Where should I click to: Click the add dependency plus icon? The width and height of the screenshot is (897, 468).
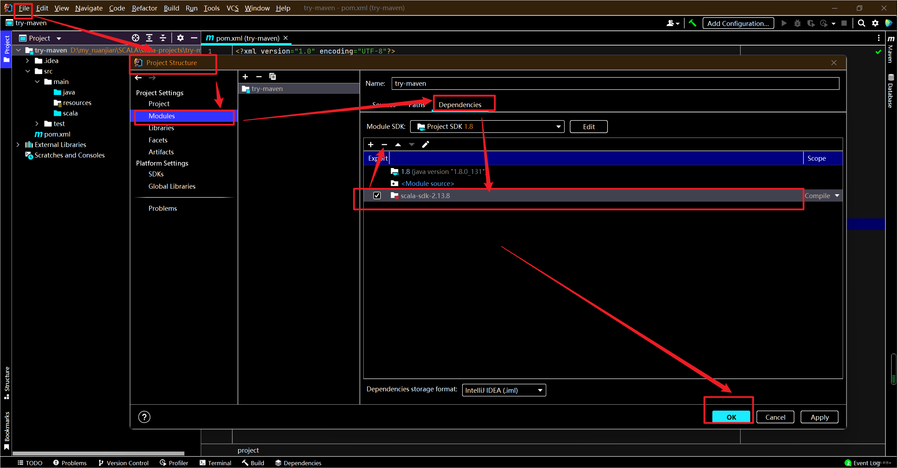click(371, 145)
